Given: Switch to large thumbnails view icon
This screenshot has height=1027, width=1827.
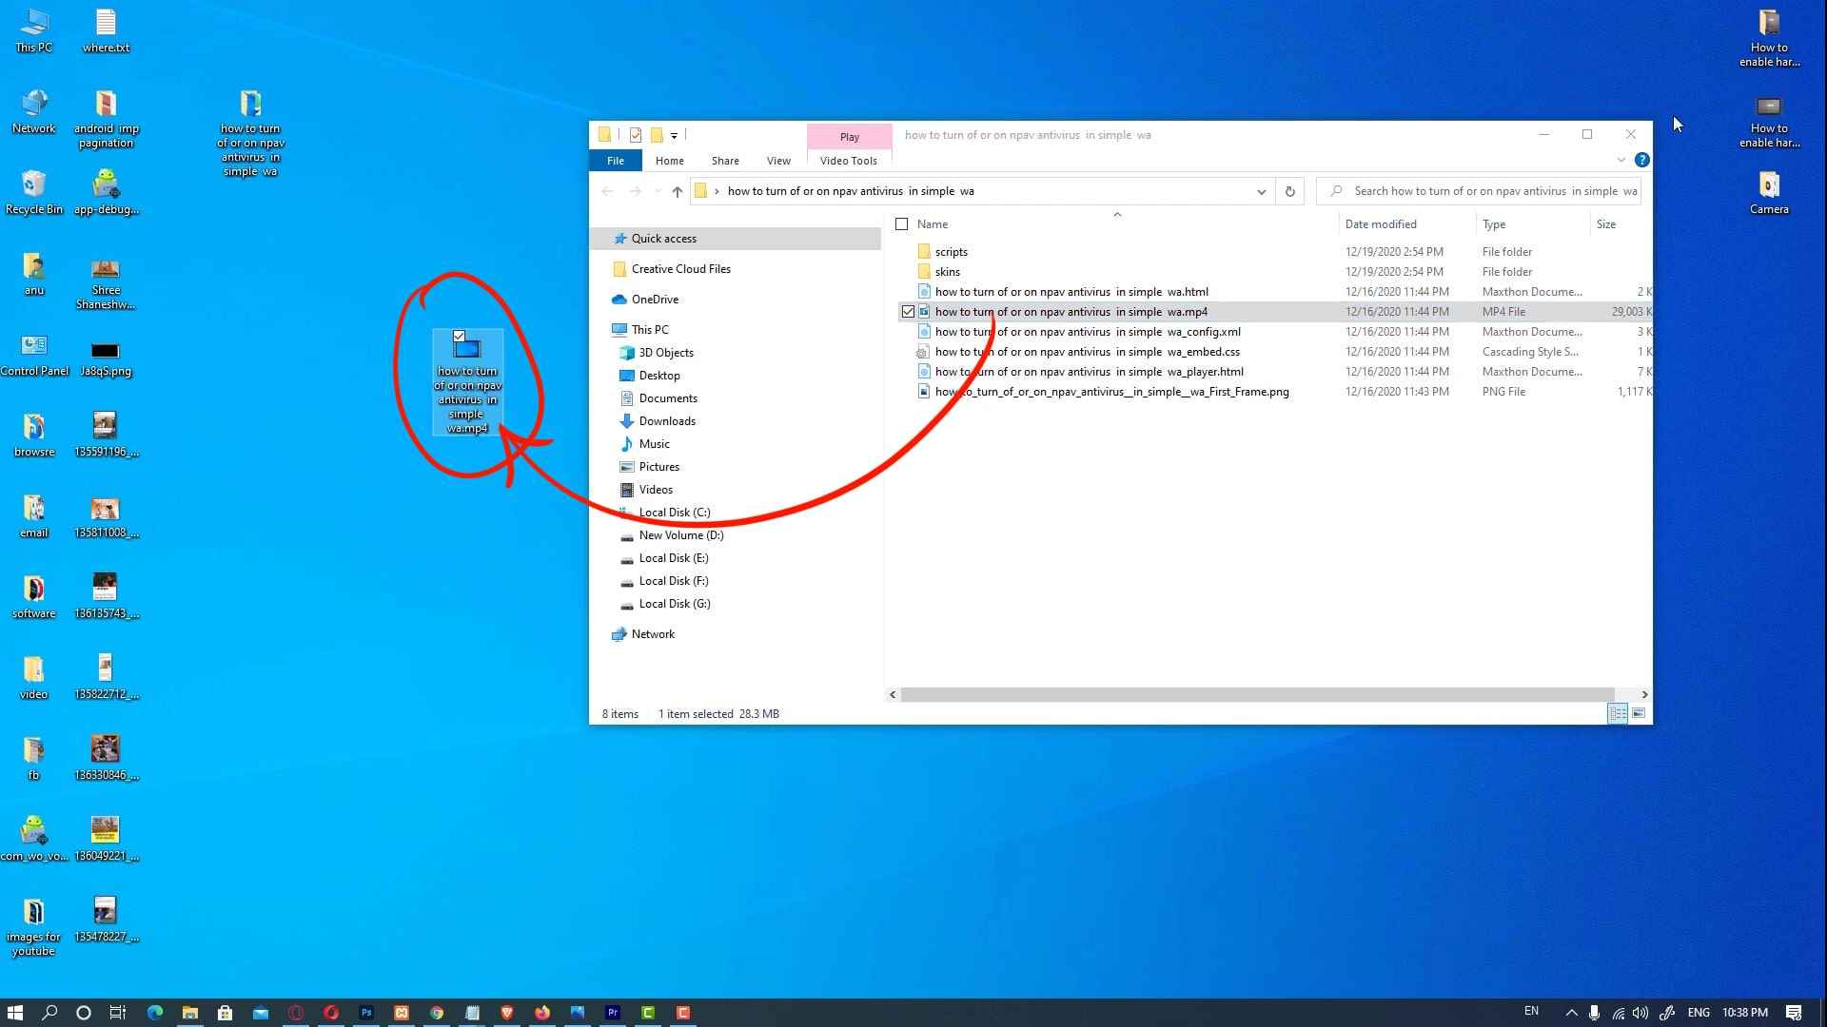Looking at the screenshot, I should (x=1639, y=713).
